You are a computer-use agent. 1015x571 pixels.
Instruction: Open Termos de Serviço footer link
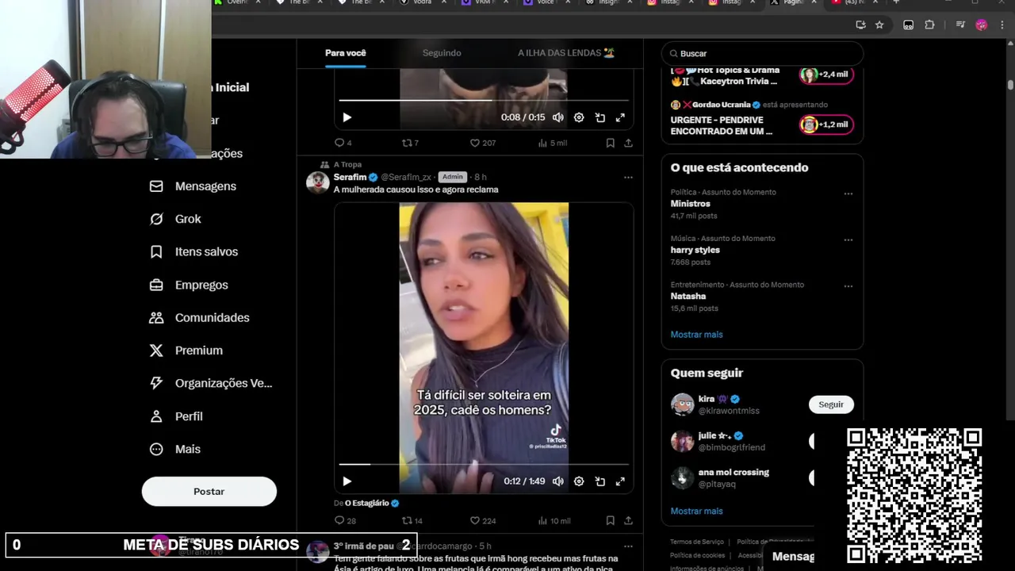coord(697,542)
